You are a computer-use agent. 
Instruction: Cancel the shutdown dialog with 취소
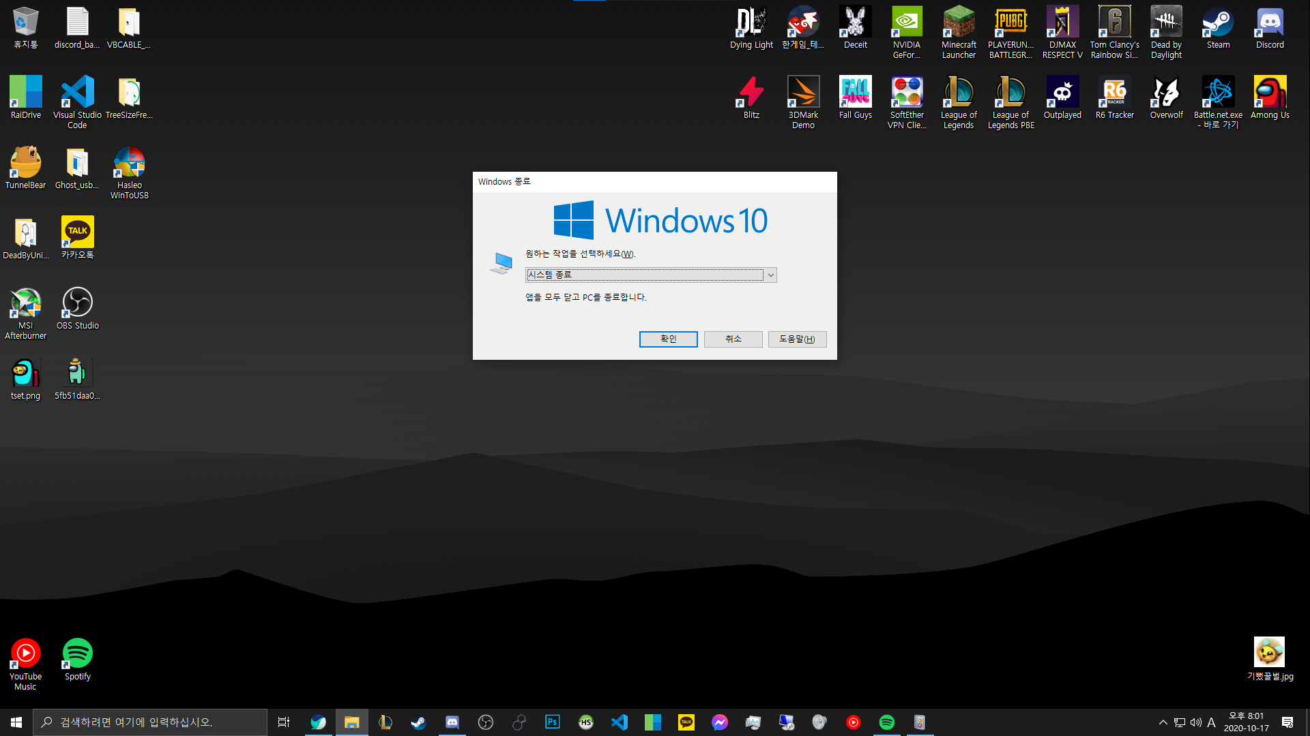(733, 339)
